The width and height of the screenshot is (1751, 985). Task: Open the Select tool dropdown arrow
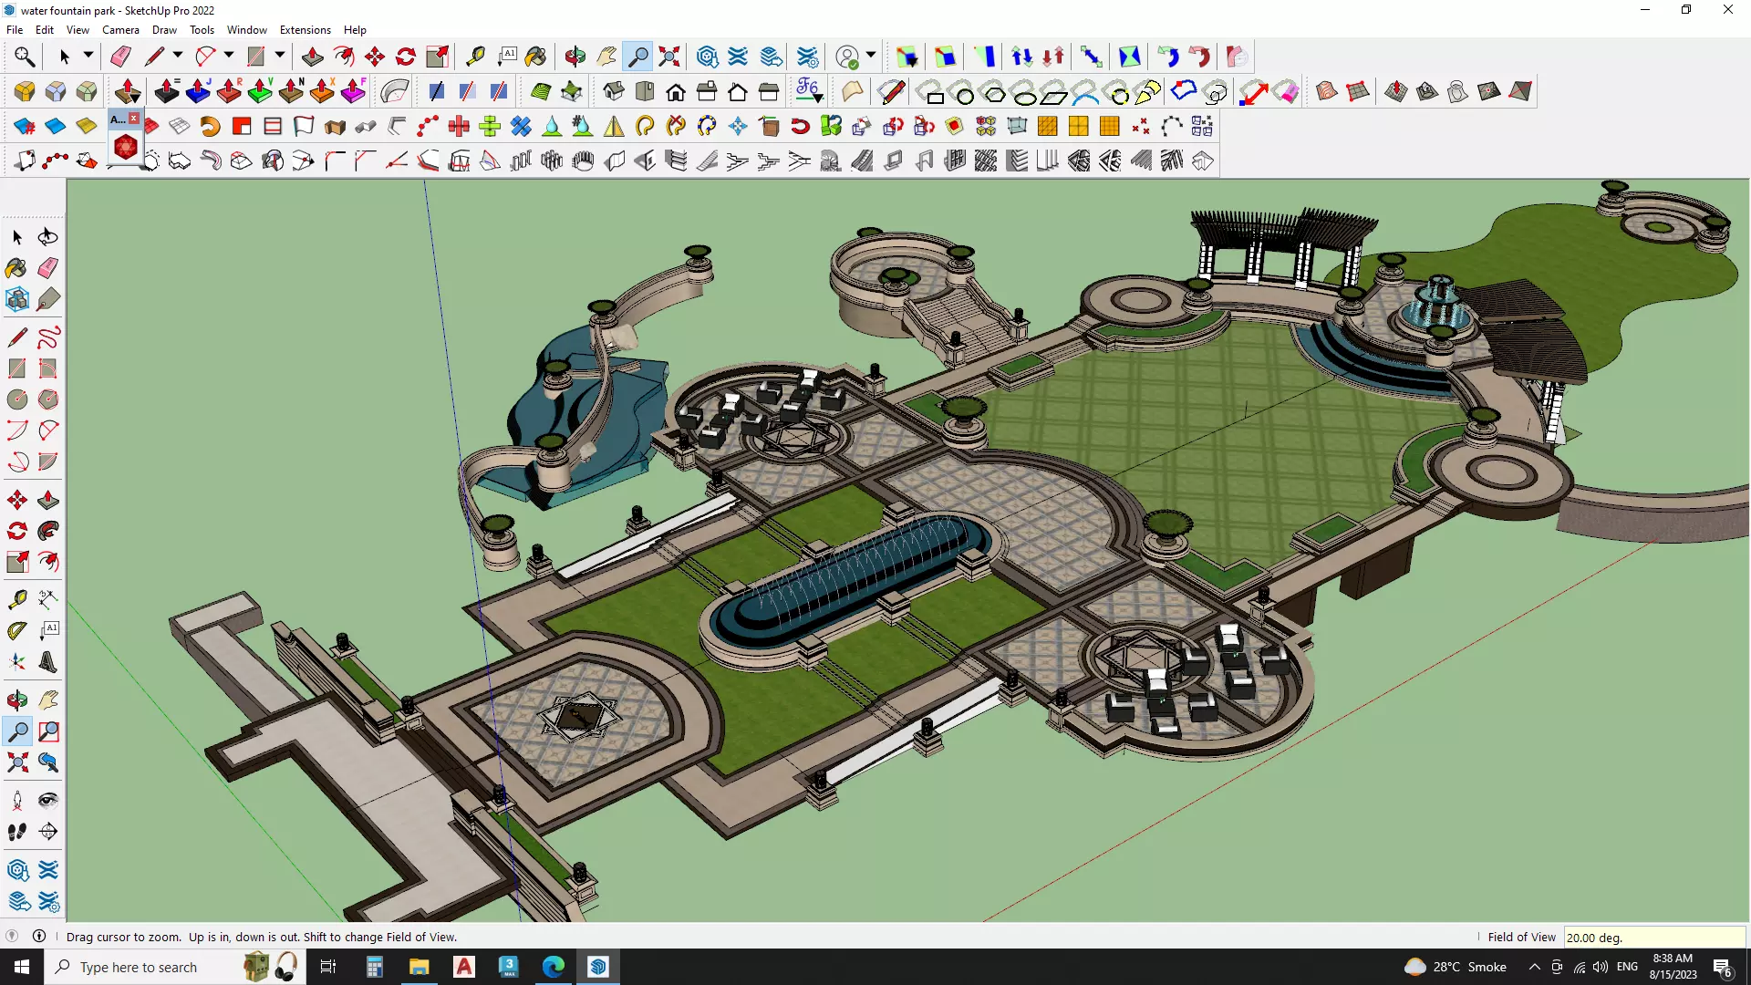click(88, 56)
